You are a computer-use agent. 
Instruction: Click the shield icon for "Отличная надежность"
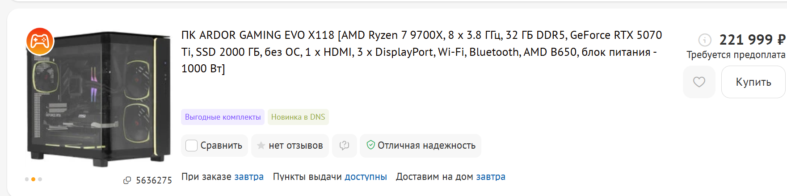click(x=370, y=145)
